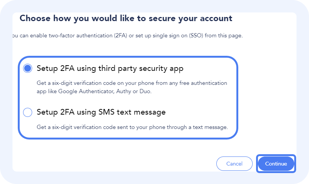Click the Continue button
The height and width of the screenshot is (184, 309).
(x=276, y=164)
